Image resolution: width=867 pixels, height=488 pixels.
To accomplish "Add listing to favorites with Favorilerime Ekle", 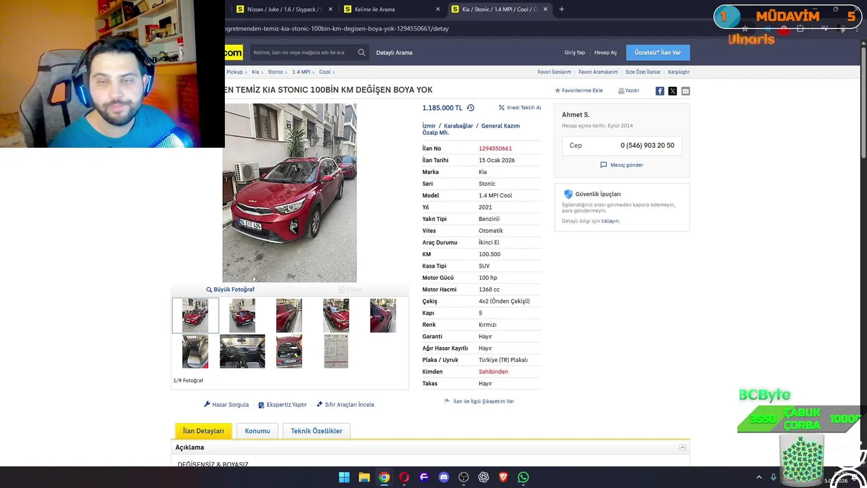I will (578, 91).
